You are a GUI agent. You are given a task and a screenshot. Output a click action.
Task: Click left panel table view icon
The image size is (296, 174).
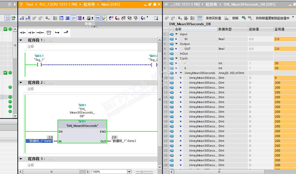[7, 18]
